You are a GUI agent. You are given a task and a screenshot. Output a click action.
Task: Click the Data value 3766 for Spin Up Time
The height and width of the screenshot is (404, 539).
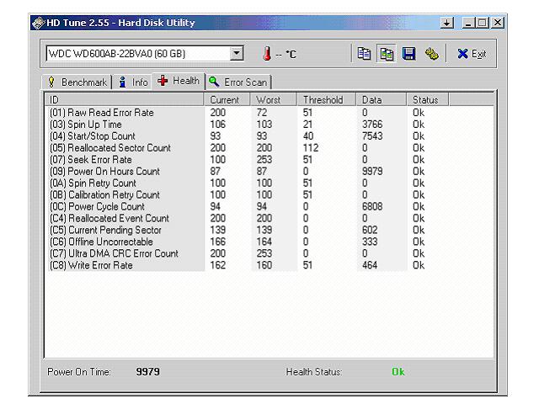[x=372, y=125]
